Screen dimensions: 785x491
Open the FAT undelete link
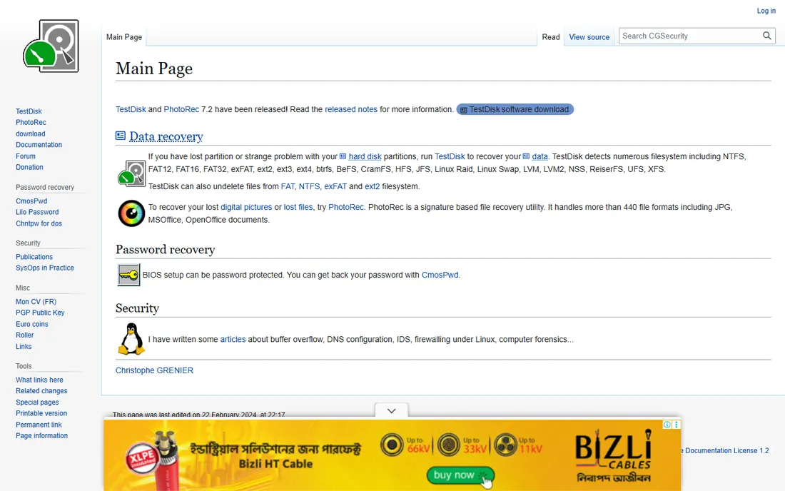[288, 186]
